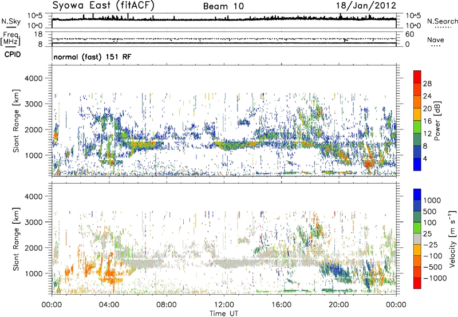This screenshot has width=458, height=317.
Task: Click the "-100" velocity scale value
Action: tap(433, 256)
